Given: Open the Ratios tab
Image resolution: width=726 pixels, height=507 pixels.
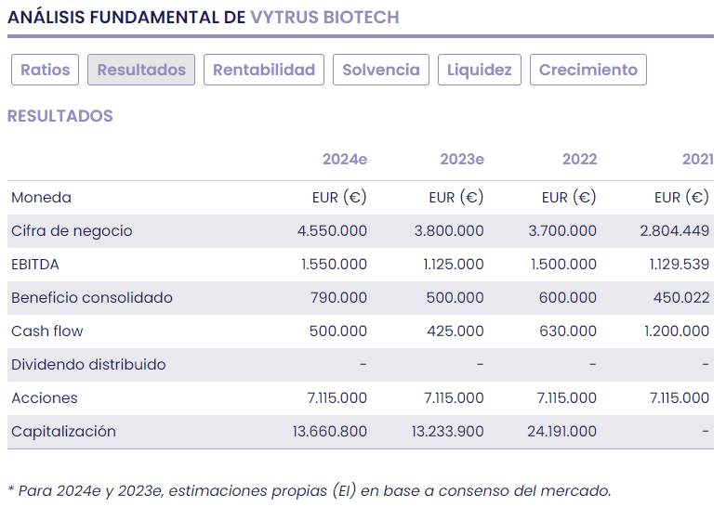Looking at the screenshot, I should [x=46, y=70].
